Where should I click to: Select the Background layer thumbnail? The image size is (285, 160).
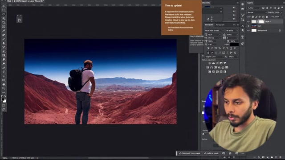coord(254,31)
